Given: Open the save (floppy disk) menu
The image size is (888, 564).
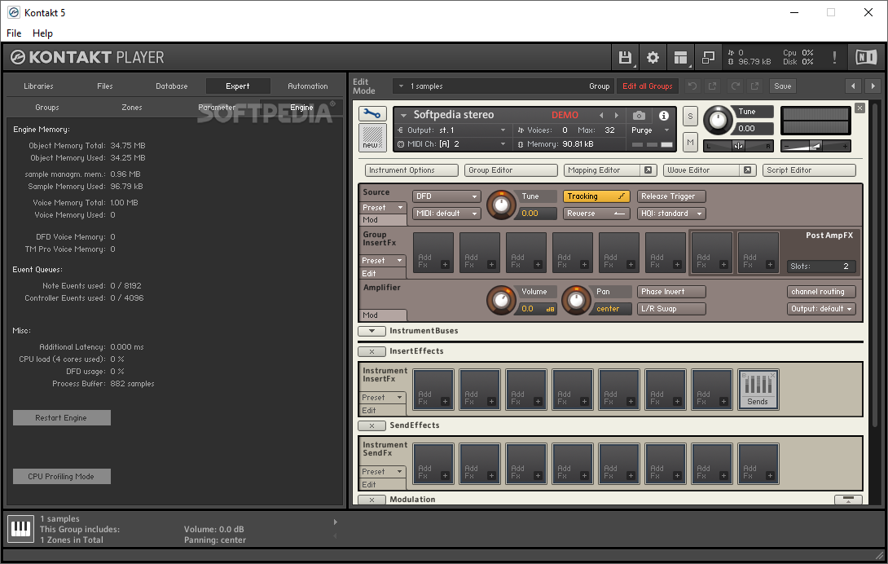Looking at the screenshot, I should tap(625, 57).
